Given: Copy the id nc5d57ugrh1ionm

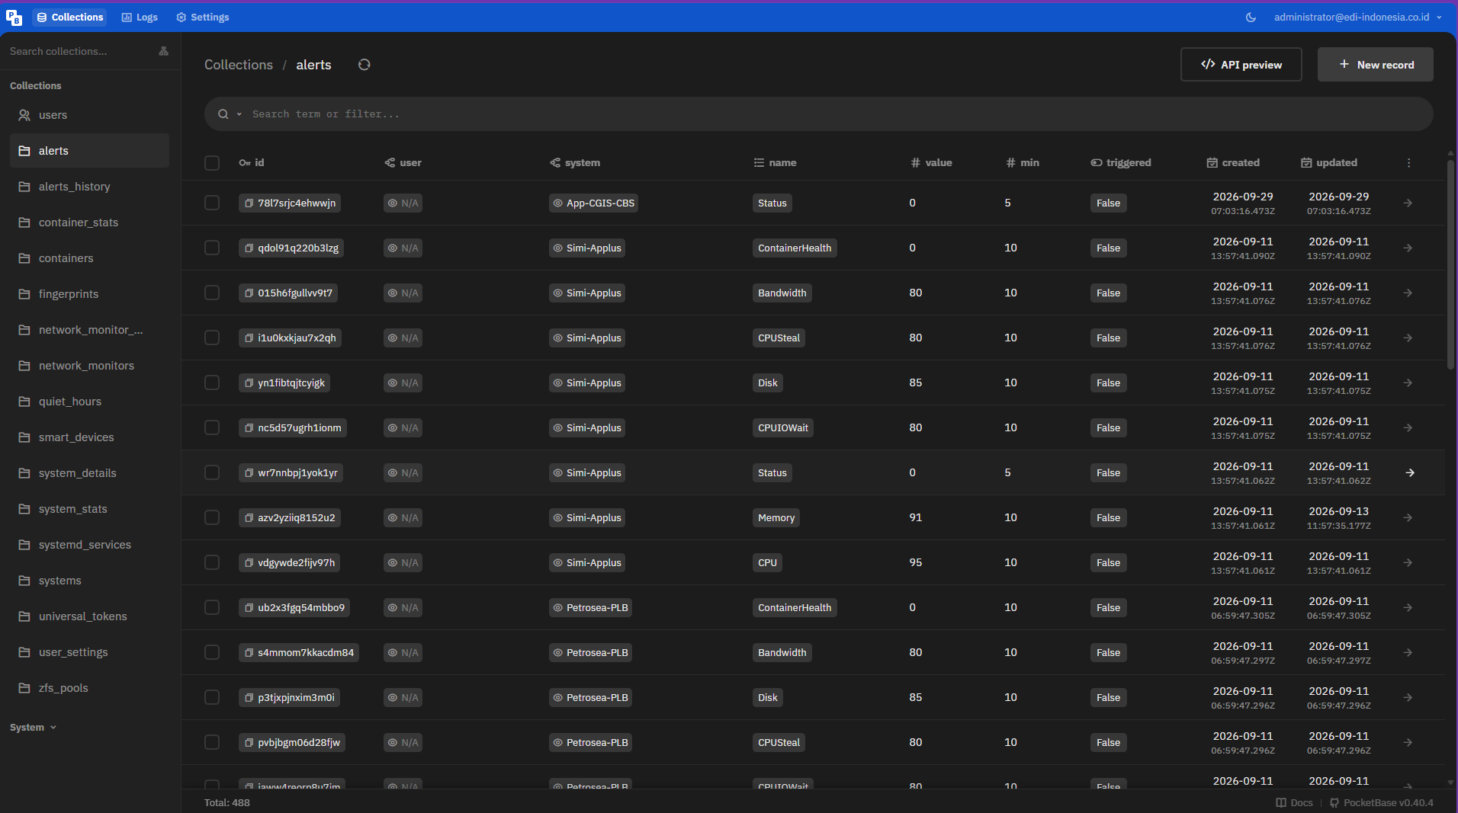Looking at the screenshot, I should pyautogui.click(x=249, y=428).
